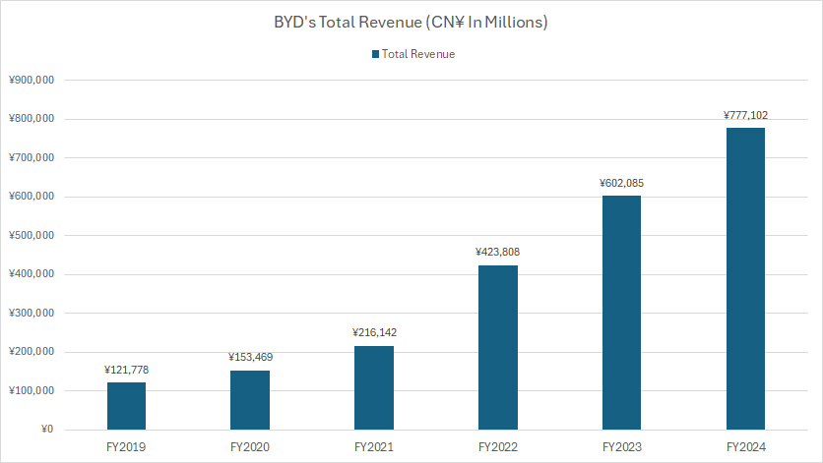This screenshot has height=463, width=823.
Task: Click the ¥602,085 data label
Action: coord(621,184)
